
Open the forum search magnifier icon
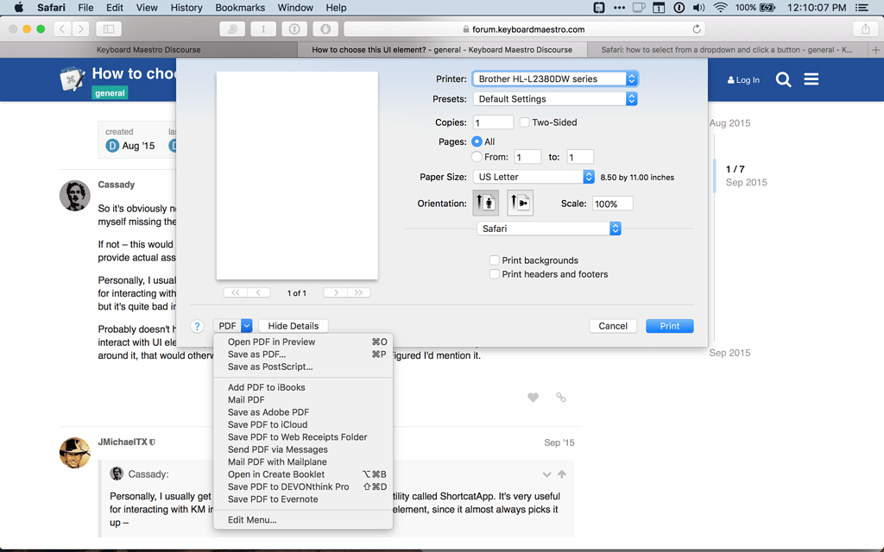[783, 80]
